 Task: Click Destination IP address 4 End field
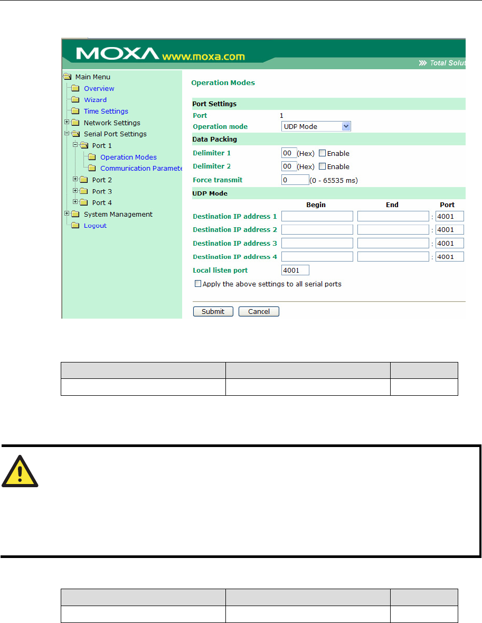point(393,257)
